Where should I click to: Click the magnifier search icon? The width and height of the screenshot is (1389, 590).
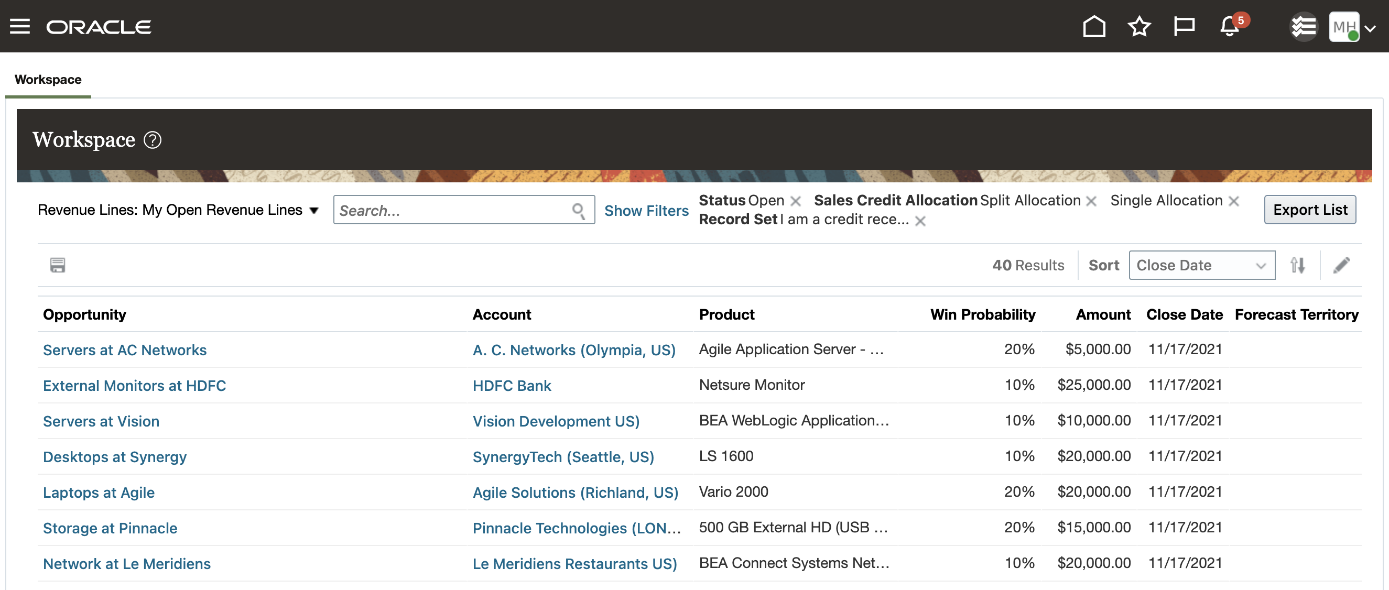(579, 211)
